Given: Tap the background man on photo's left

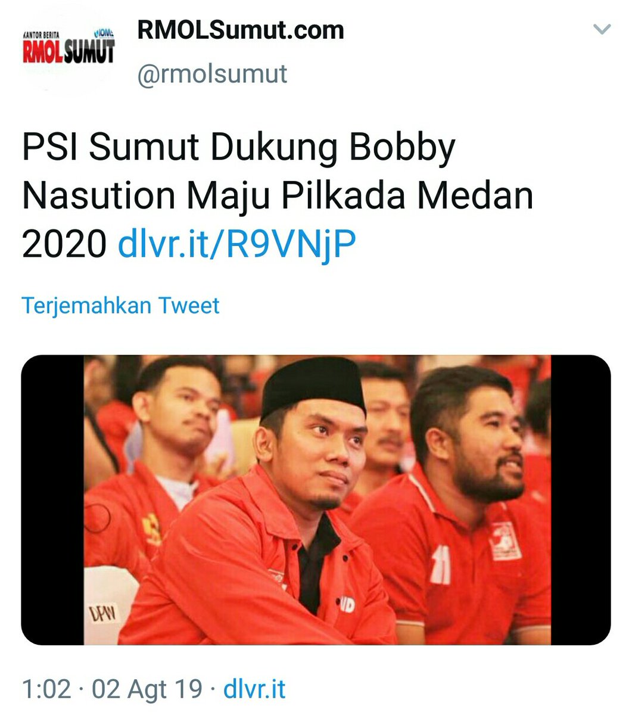Looking at the screenshot, I should click(161, 453).
